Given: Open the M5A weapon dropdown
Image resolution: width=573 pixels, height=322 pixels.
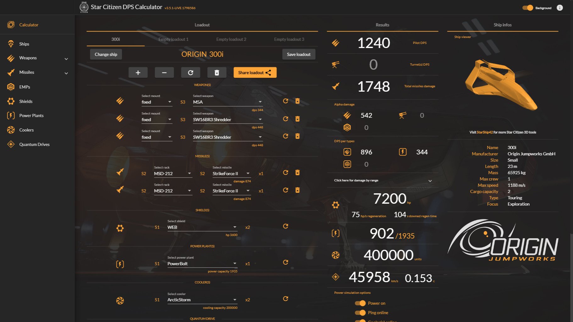Looking at the screenshot, I should 228,102.
